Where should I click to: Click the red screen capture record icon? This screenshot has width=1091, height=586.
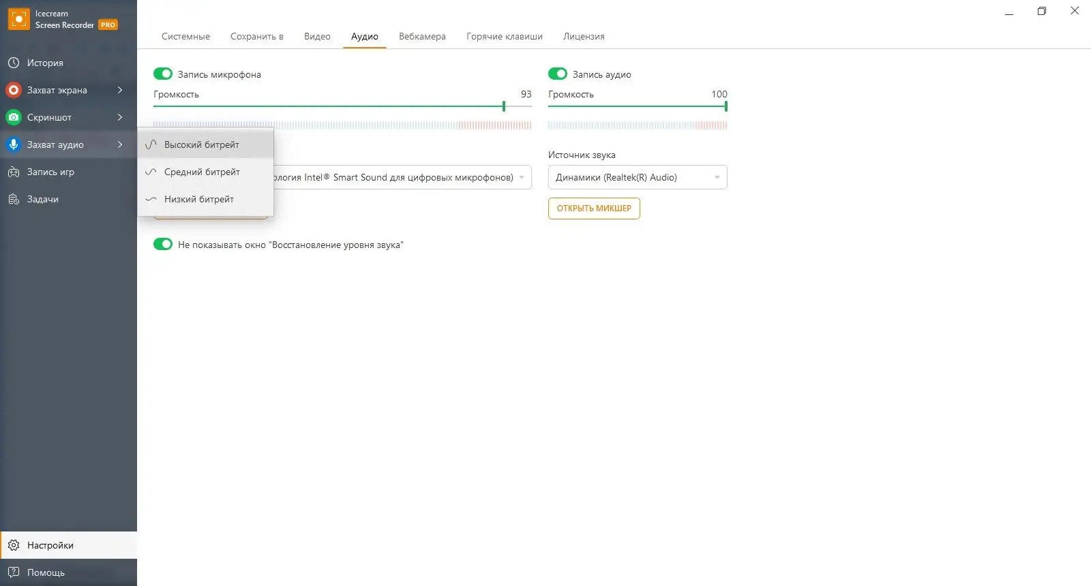(x=13, y=90)
